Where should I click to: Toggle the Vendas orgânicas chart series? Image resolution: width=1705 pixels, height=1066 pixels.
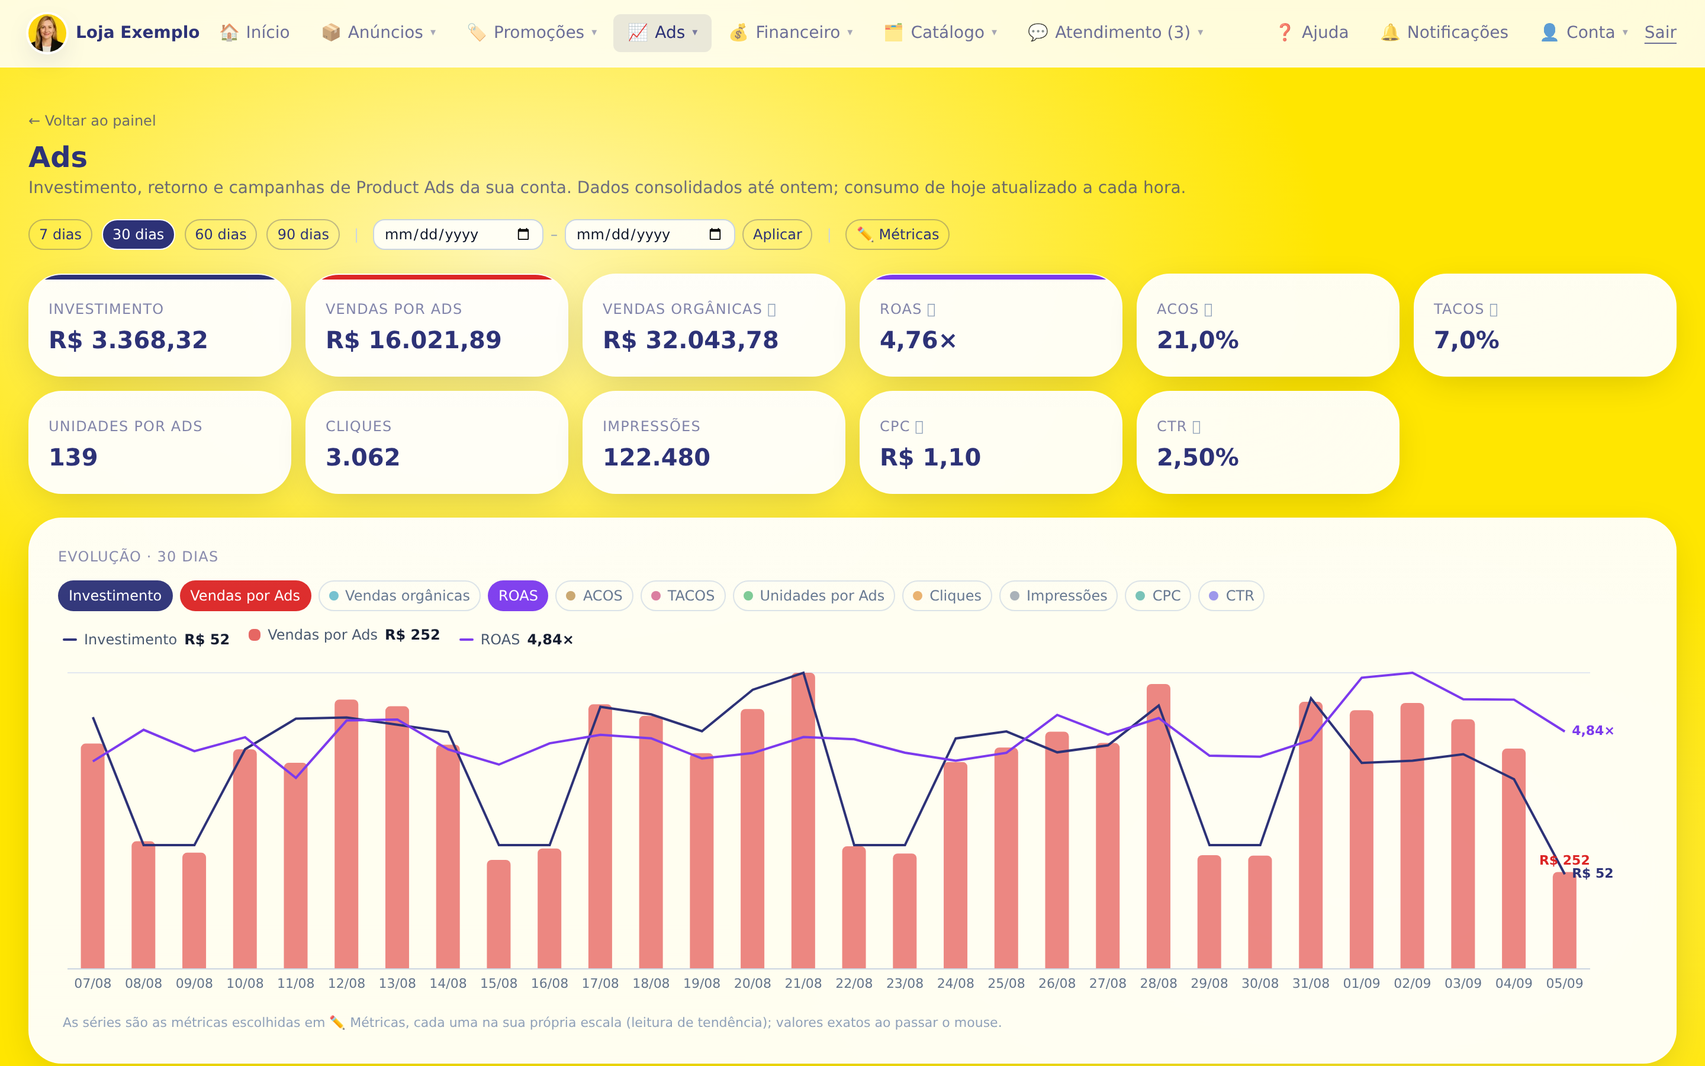click(x=400, y=596)
